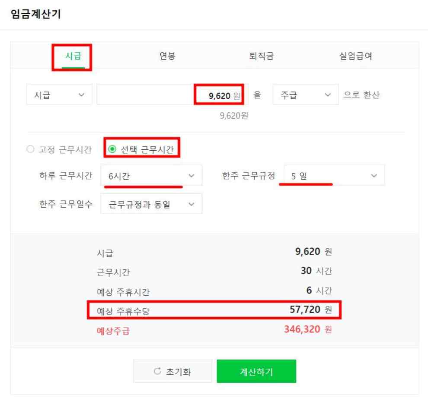Click the 초기화 reset button
428x401 pixels.
pos(172,371)
